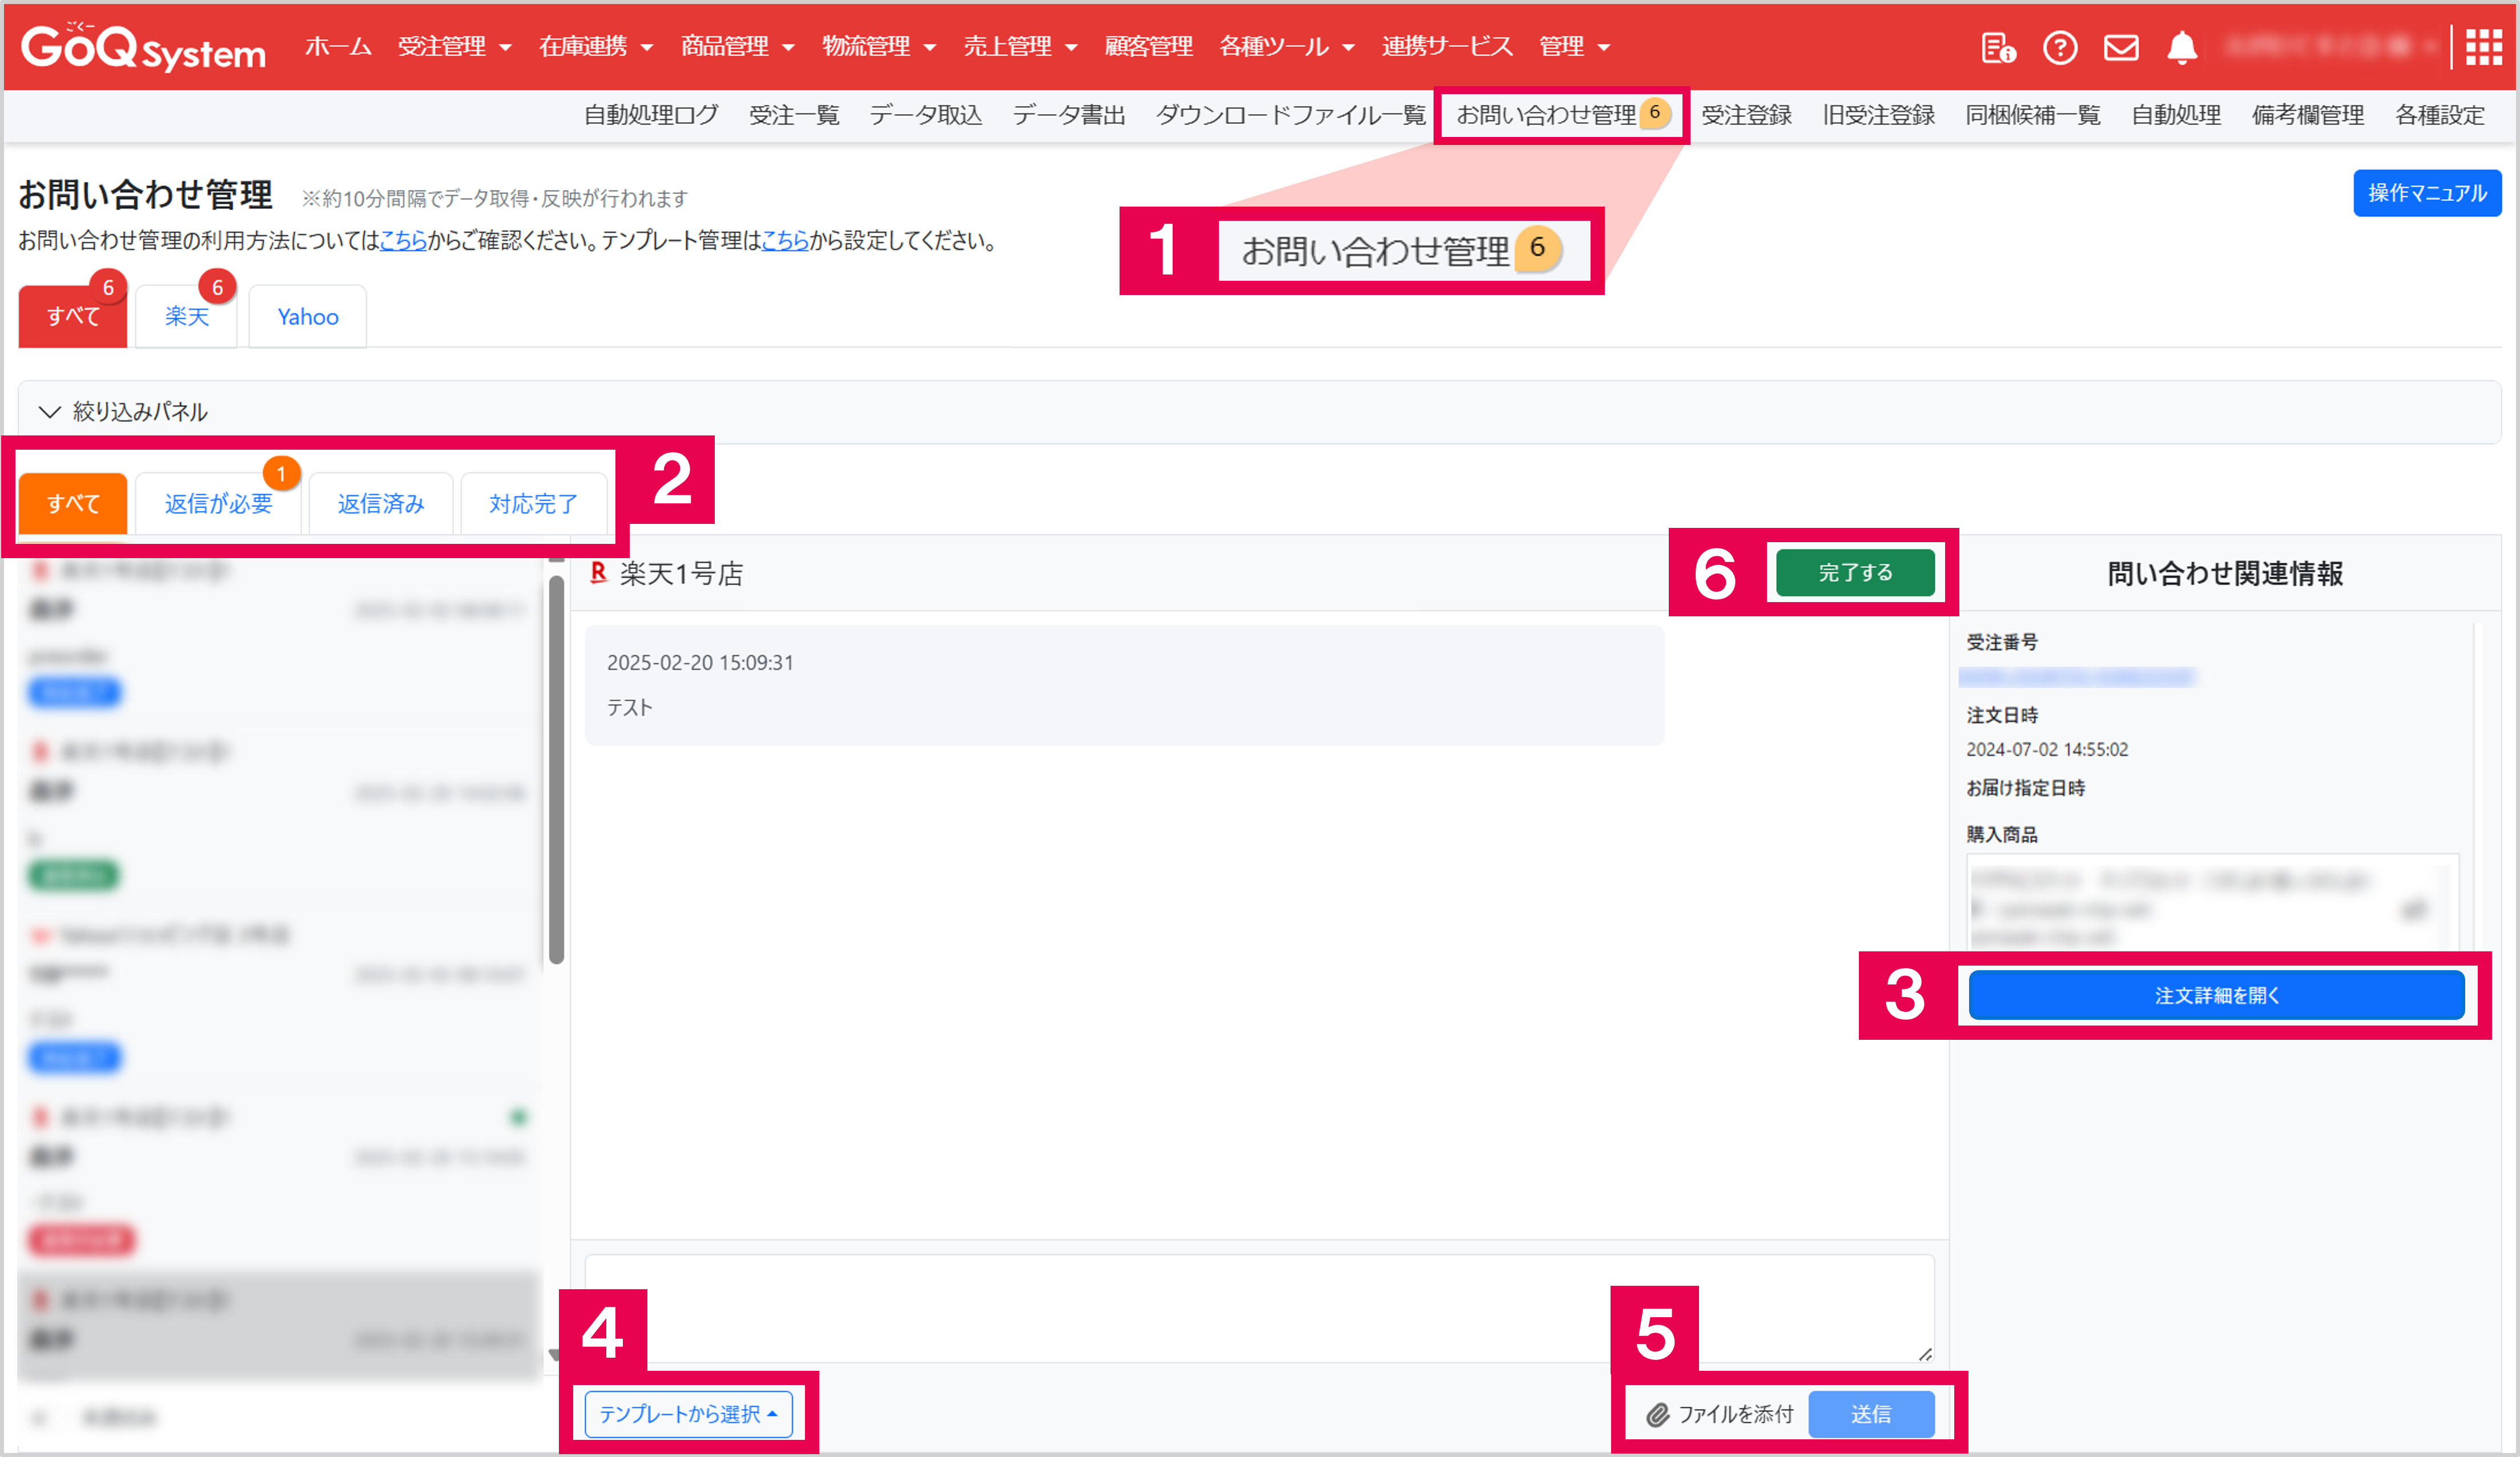Click the 送信 send button
Image resolution: width=2520 pixels, height=1457 pixels.
(x=1871, y=1414)
